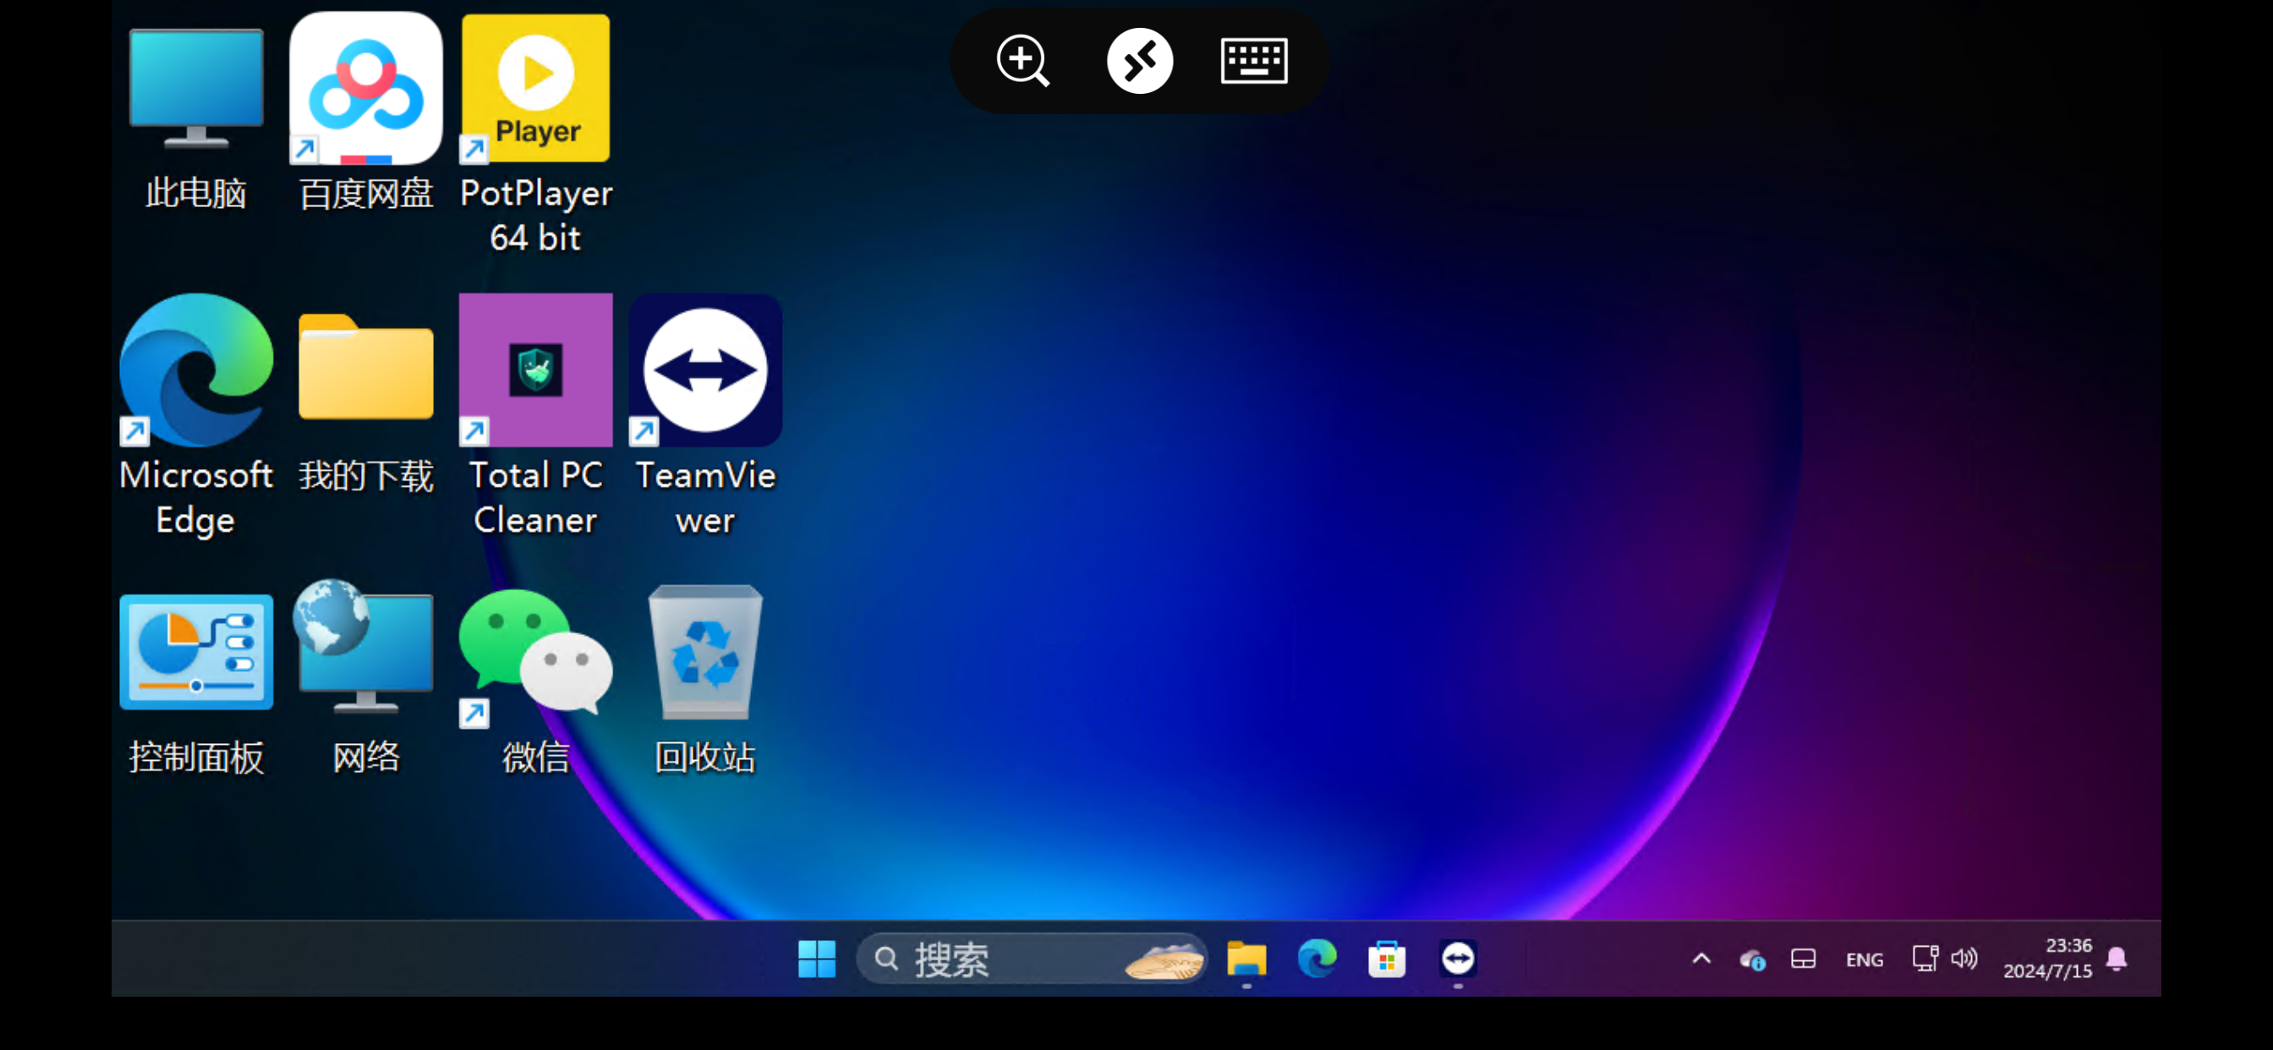Open the 我的下载 folder

[364, 370]
